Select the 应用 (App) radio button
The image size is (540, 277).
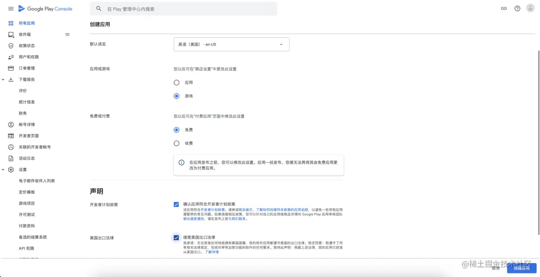[176, 82]
